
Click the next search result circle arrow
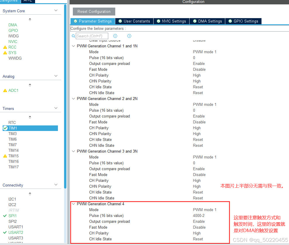129,36
